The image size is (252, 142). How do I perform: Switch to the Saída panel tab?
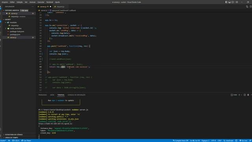(52, 95)
